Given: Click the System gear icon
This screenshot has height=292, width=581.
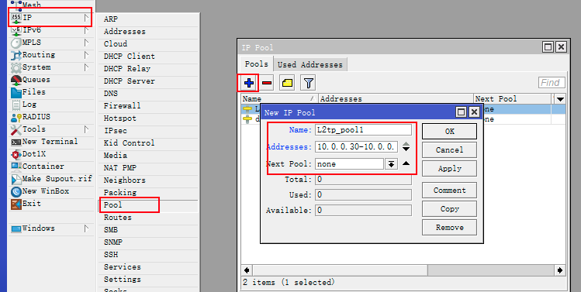Looking at the screenshot, I should point(16,67).
